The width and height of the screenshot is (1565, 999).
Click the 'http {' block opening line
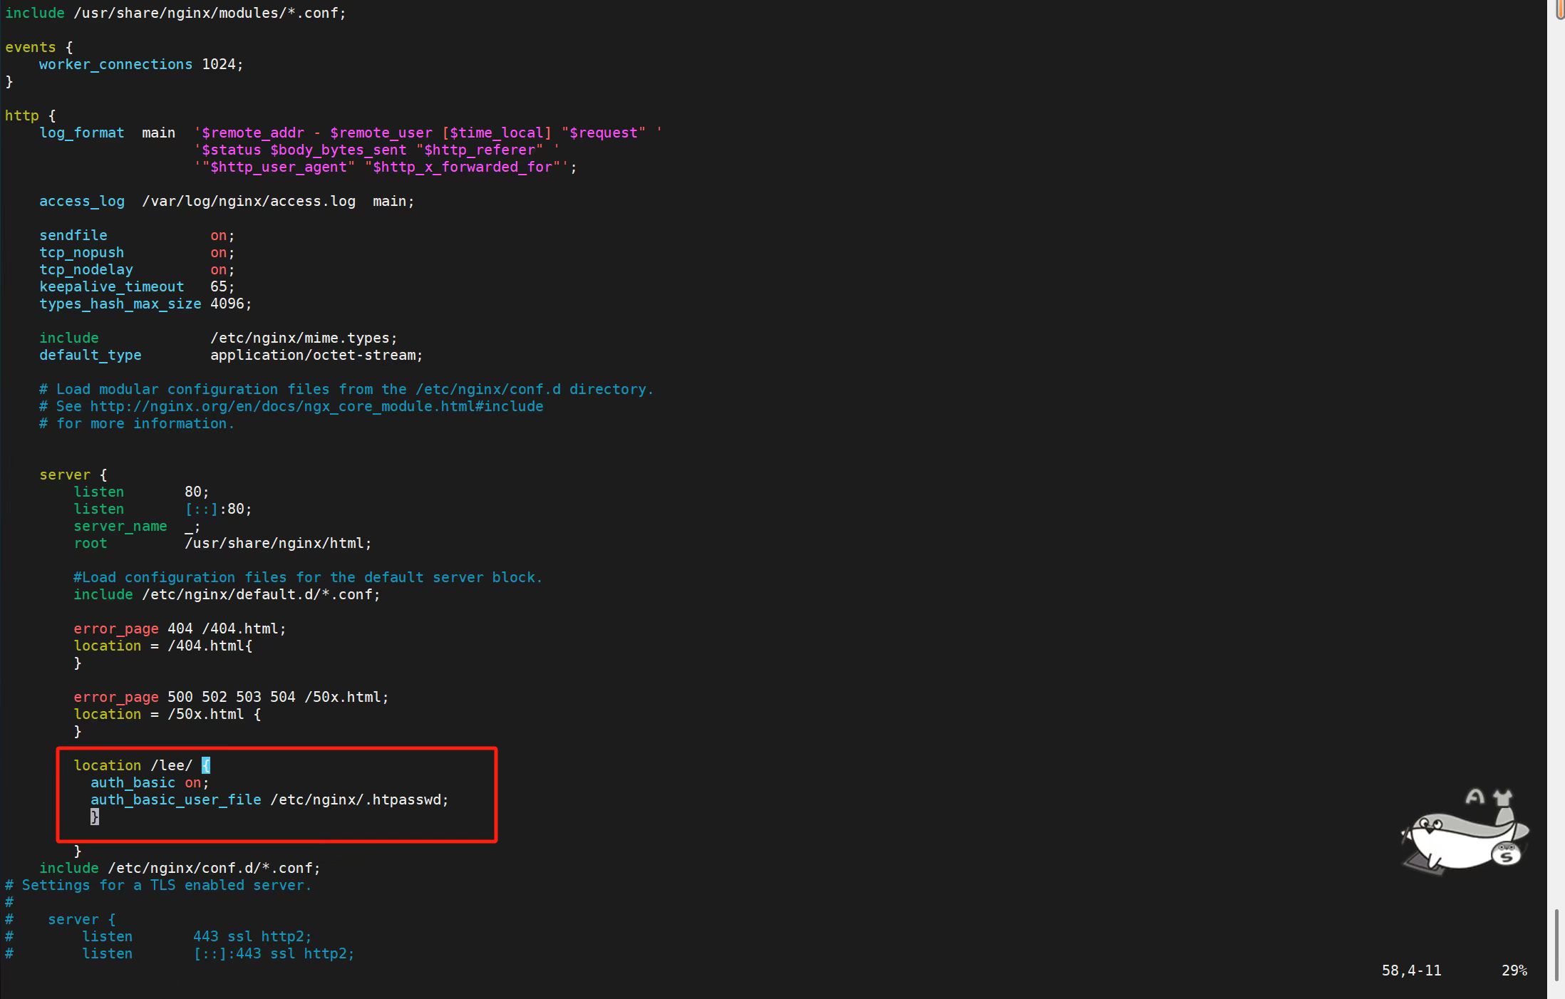click(x=30, y=116)
